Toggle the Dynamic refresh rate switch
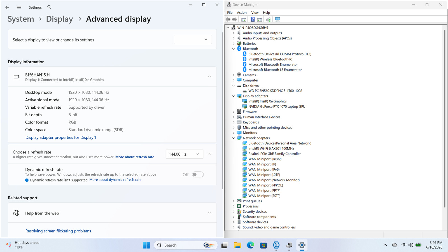The image size is (448, 252). point(198,174)
